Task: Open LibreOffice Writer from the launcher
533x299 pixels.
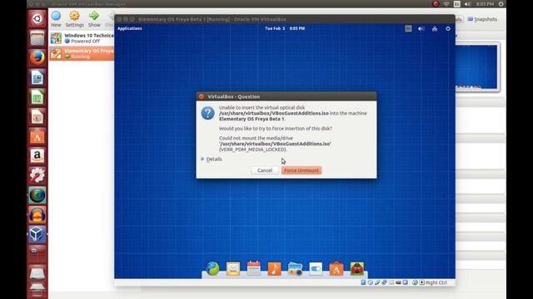Action: coord(37,77)
